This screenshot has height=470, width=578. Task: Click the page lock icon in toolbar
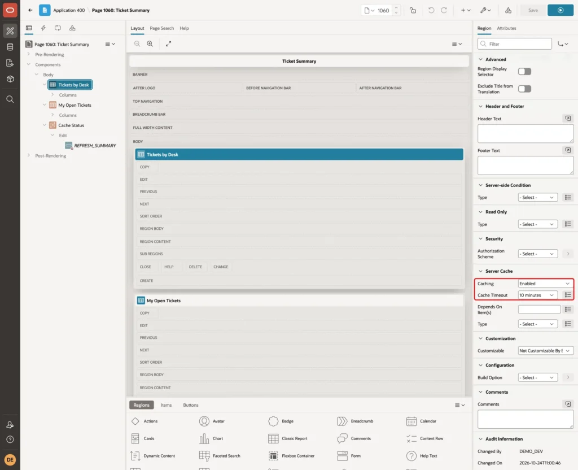click(x=413, y=10)
